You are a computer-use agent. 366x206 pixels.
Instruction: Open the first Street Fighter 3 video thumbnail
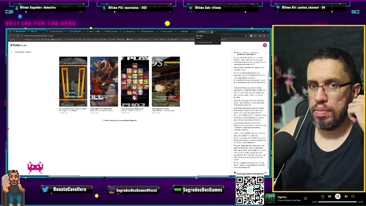(x=73, y=82)
